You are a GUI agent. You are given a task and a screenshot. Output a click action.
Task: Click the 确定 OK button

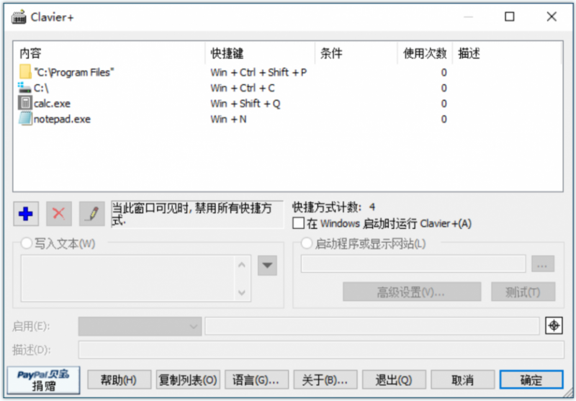click(x=531, y=379)
